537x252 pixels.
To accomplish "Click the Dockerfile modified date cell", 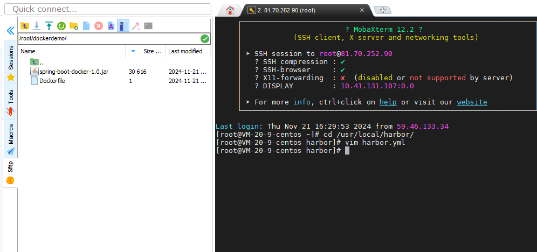I will pos(188,81).
